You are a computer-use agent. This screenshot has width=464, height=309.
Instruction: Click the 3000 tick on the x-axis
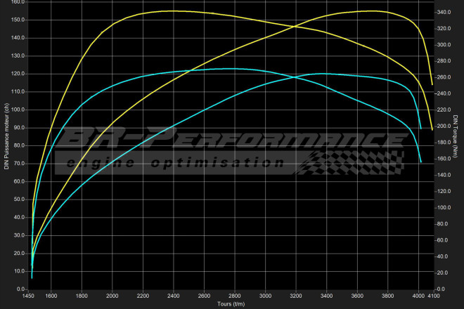coord(266,296)
